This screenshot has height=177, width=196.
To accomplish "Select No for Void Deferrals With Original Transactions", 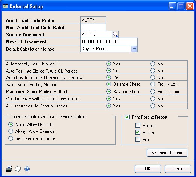I will 152,99.
